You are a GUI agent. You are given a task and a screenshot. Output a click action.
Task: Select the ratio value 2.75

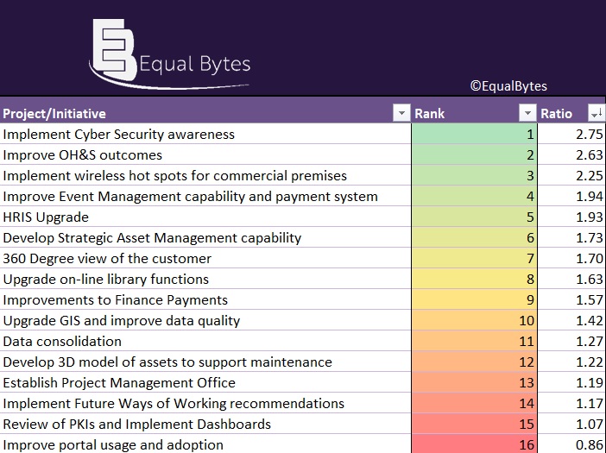(x=571, y=134)
